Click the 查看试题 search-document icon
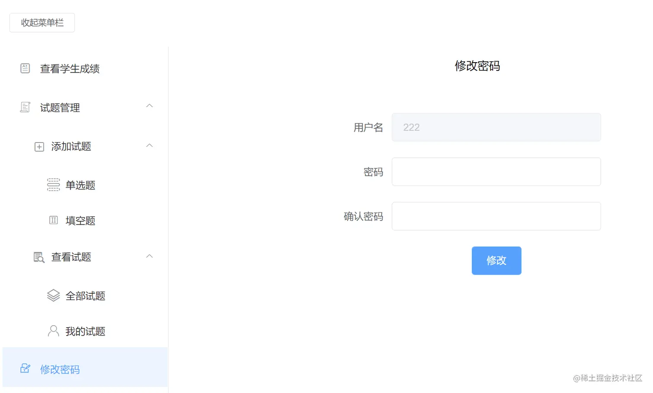Image resolution: width=653 pixels, height=393 pixels. [x=39, y=257]
